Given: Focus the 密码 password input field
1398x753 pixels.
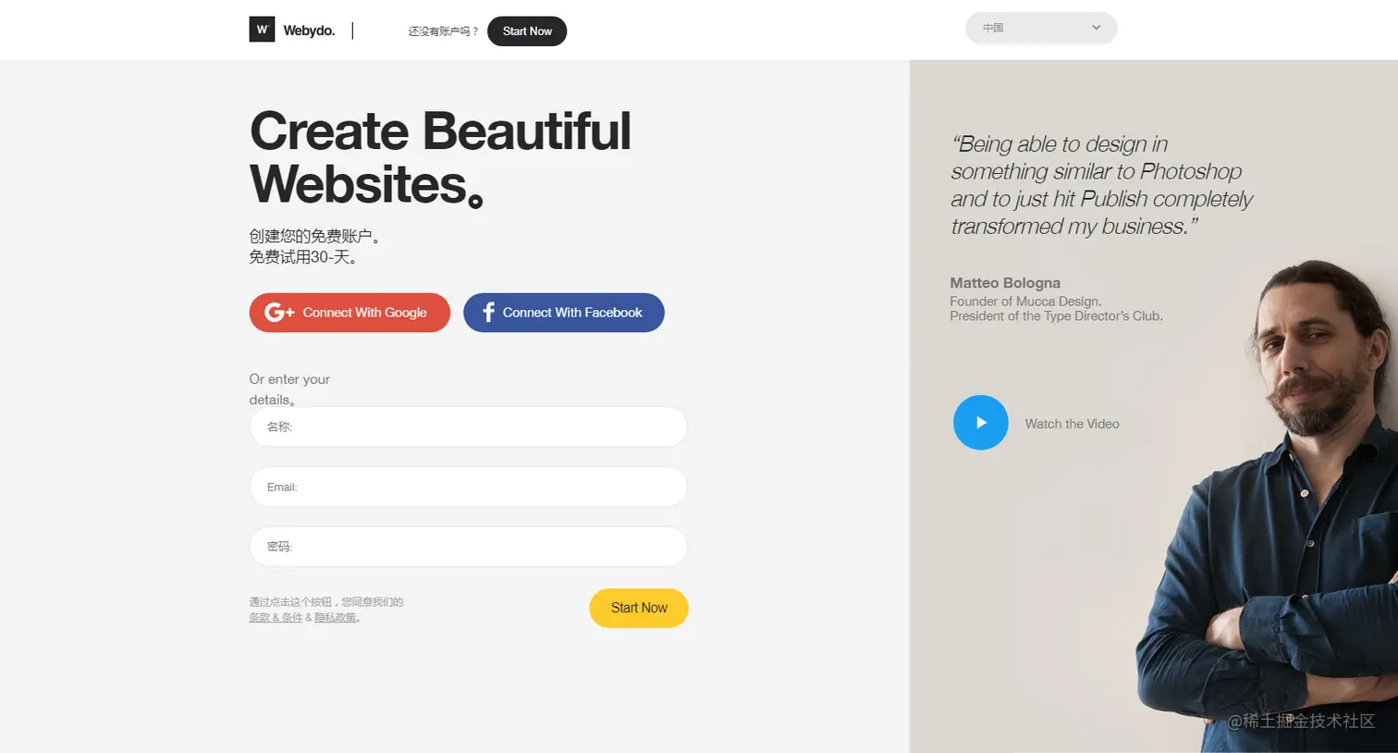Looking at the screenshot, I should pyautogui.click(x=468, y=547).
